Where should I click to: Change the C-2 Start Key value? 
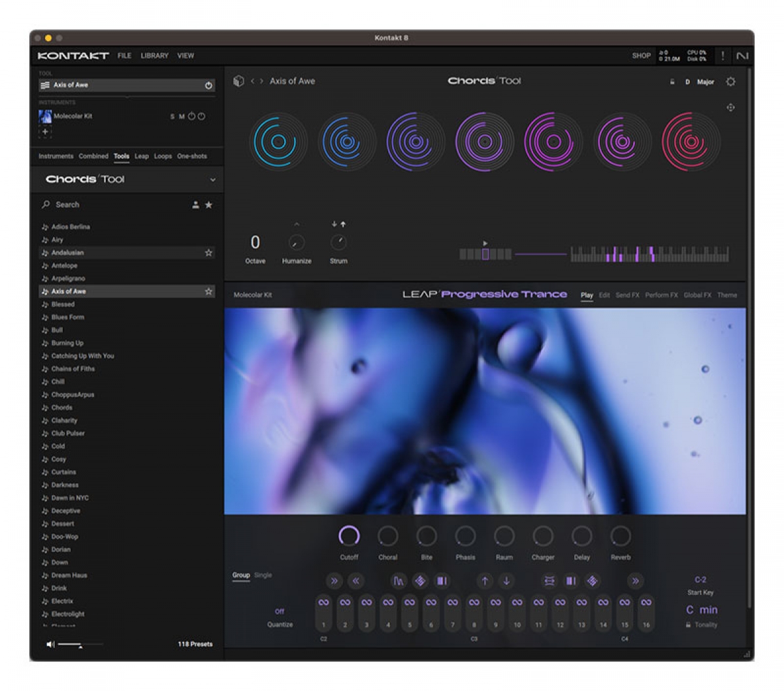pyautogui.click(x=700, y=580)
